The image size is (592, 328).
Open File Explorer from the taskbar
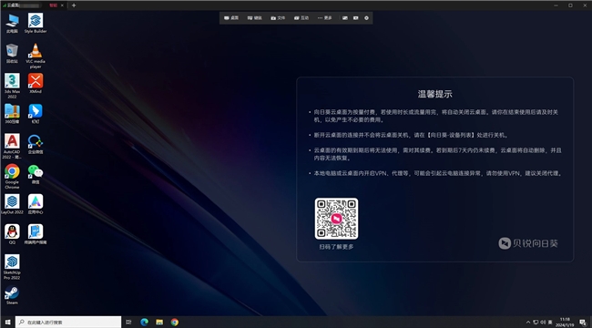pos(159,323)
